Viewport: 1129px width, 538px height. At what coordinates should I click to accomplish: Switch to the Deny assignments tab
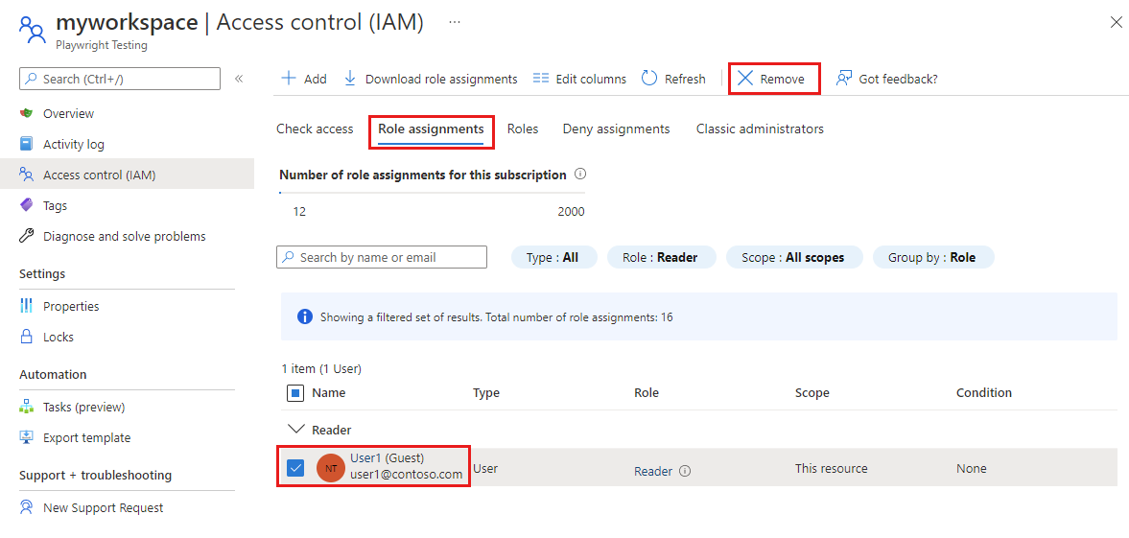pos(616,129)
